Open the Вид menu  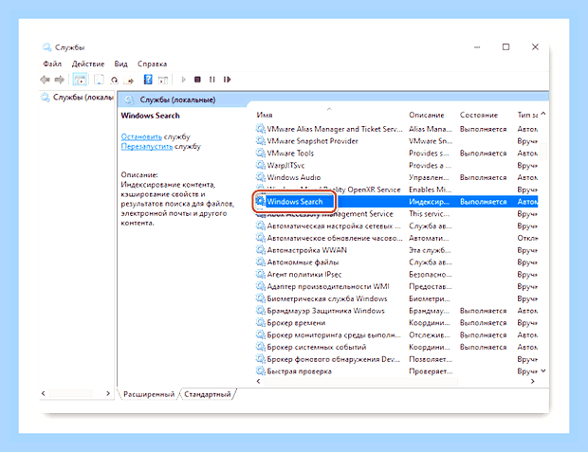click(120, 63)
